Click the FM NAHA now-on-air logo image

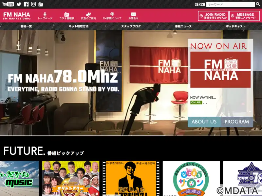(x=220, y=70)
